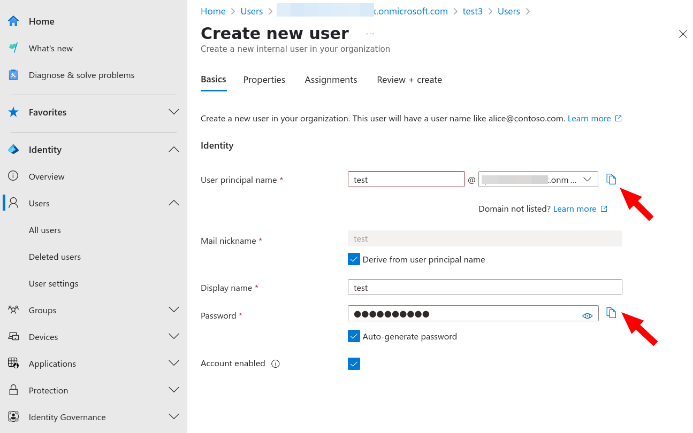Open Learn more for Domain not listed
The height and width of the screenshot is (433, 693).
[x=575, y=209]
